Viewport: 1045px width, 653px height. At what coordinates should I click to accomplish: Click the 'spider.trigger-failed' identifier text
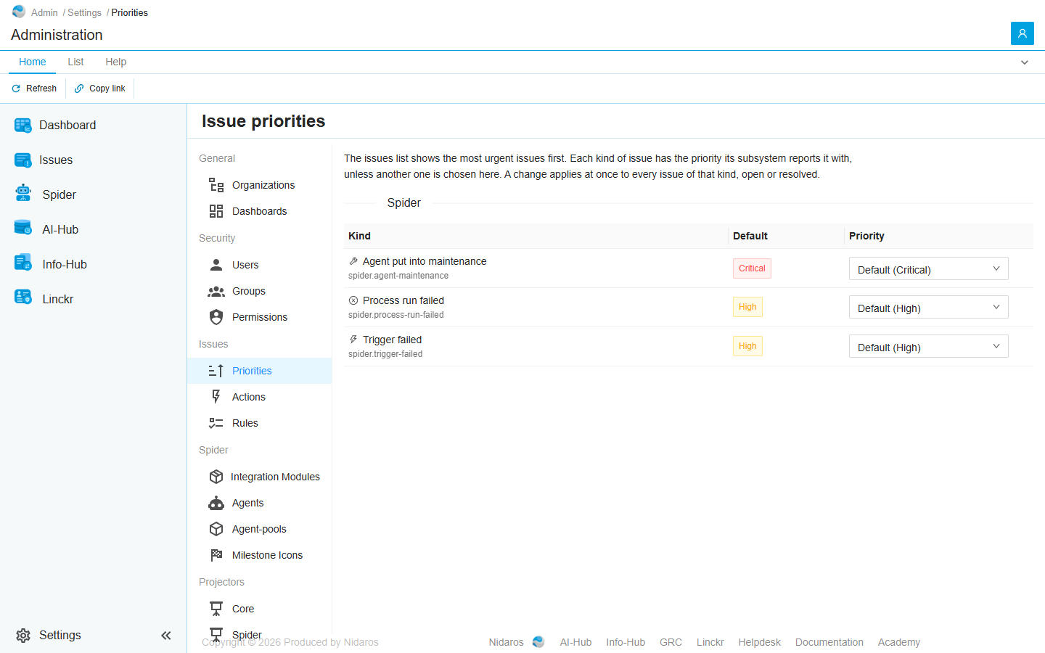click(x=385, y=354)
